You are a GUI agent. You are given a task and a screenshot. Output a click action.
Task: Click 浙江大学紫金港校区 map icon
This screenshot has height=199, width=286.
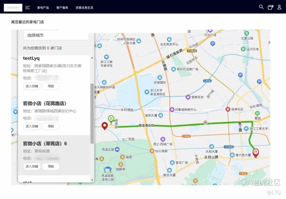coord(147,92)
